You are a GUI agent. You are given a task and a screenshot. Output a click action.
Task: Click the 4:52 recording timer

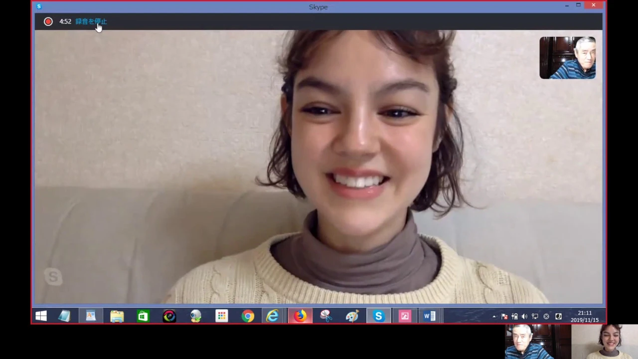point(65,21)
